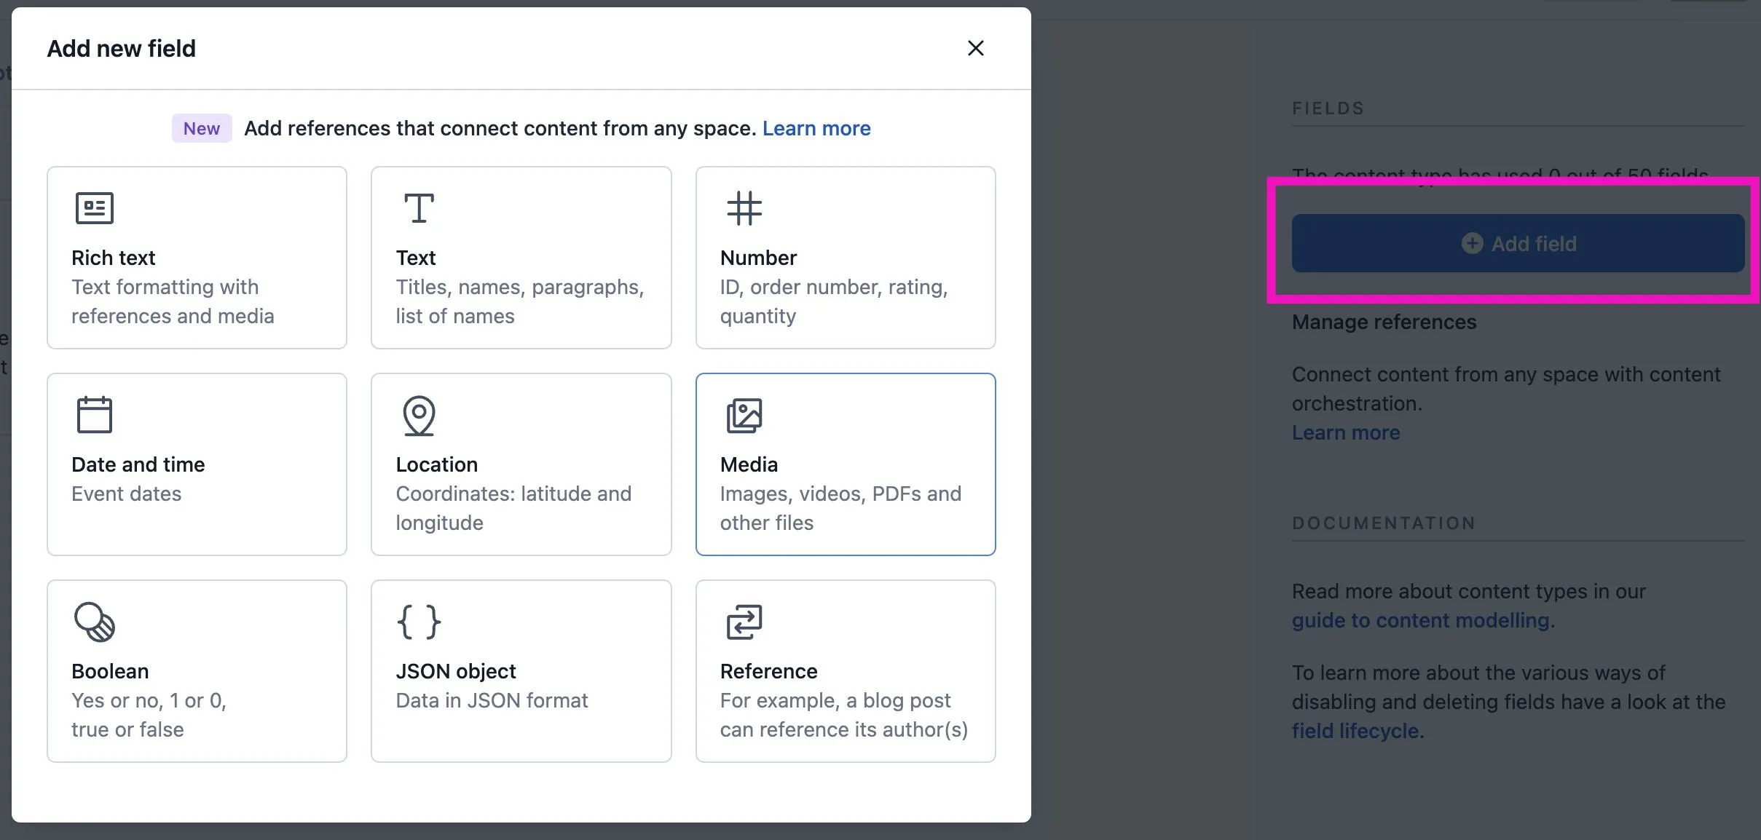Close the Add new field dialog
1761x840 pixels.
(975, 48)
